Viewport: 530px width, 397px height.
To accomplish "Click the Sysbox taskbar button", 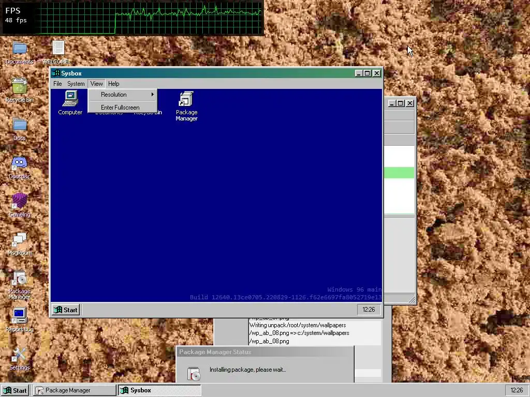I will pos(159,390).
